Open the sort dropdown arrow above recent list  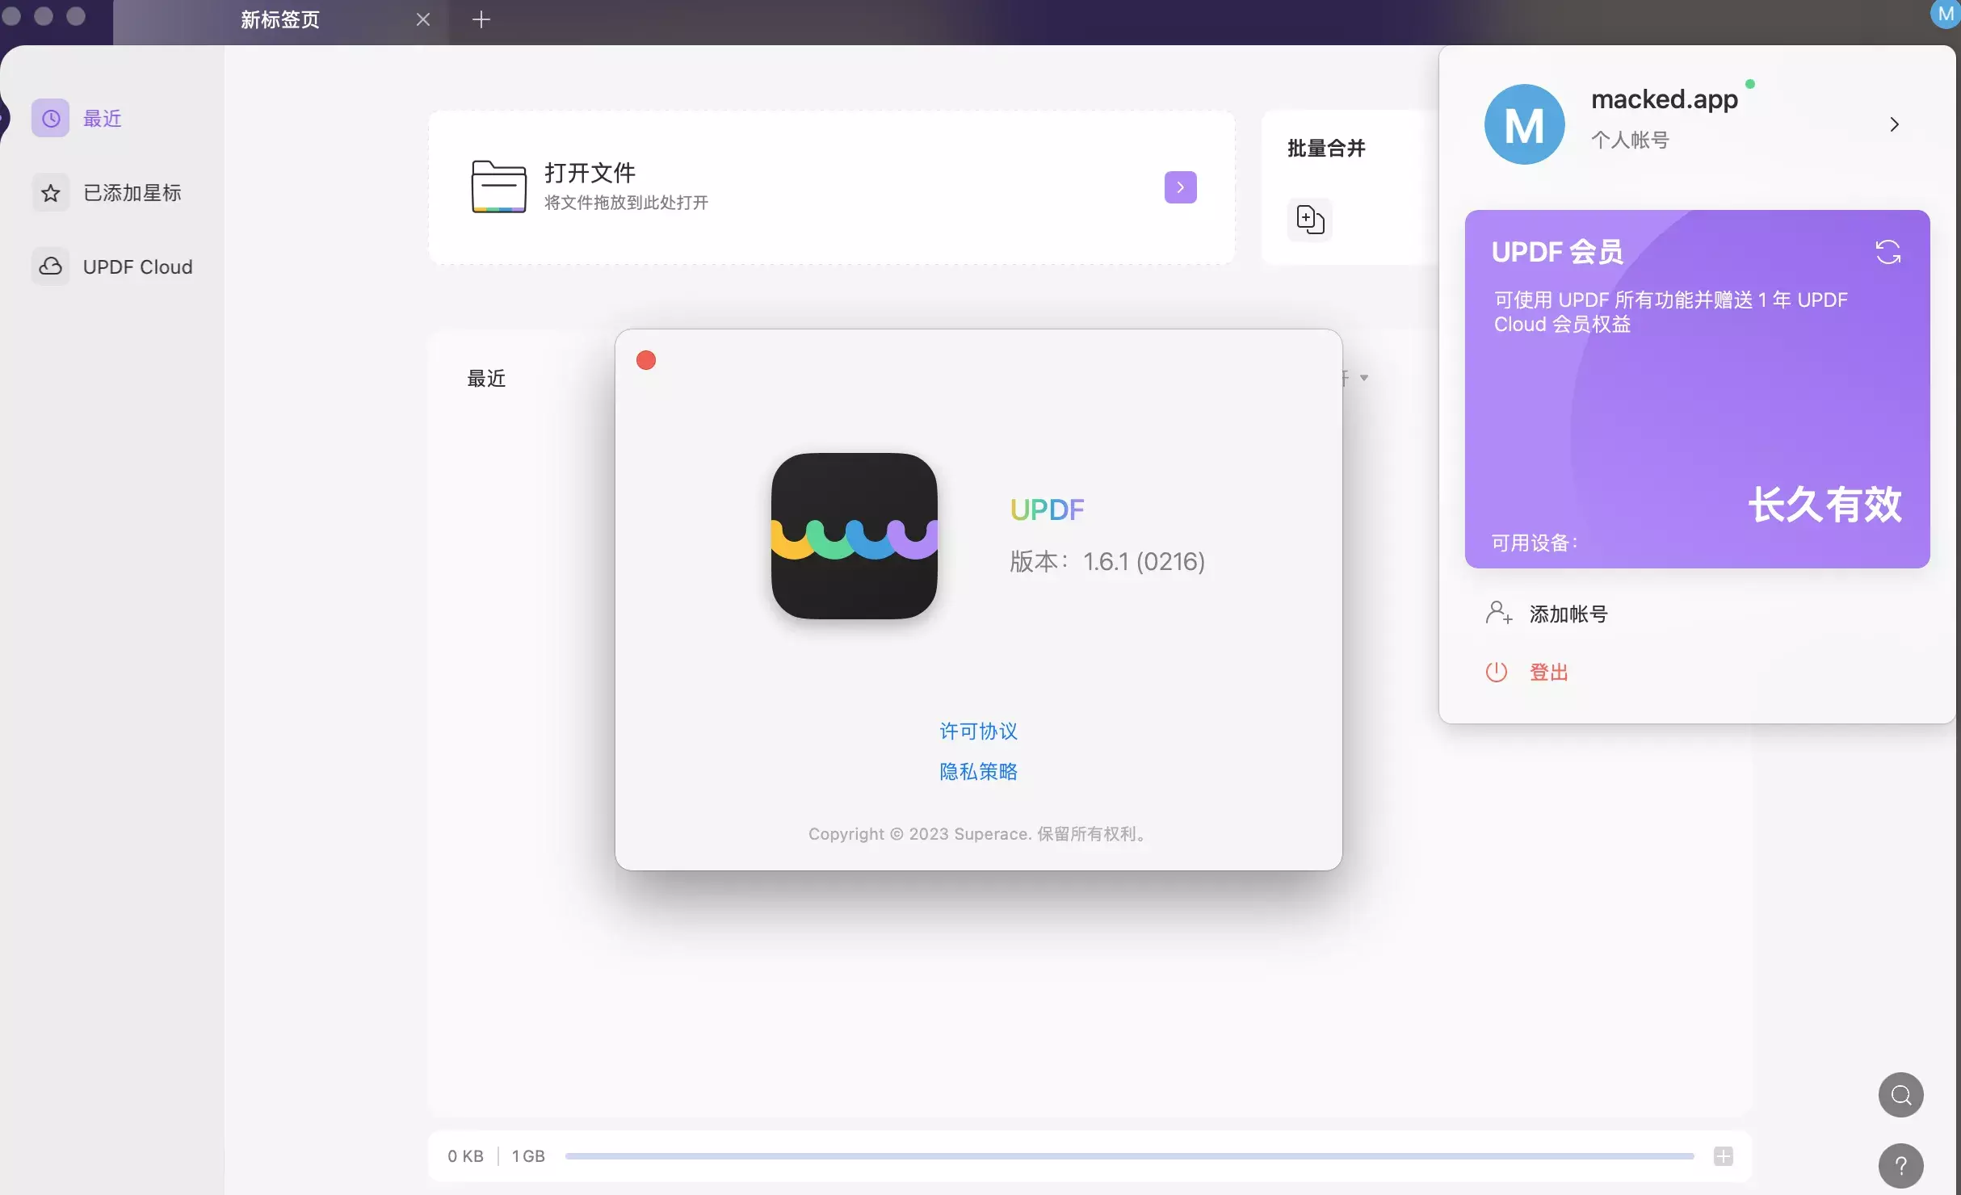[1363, 378]
